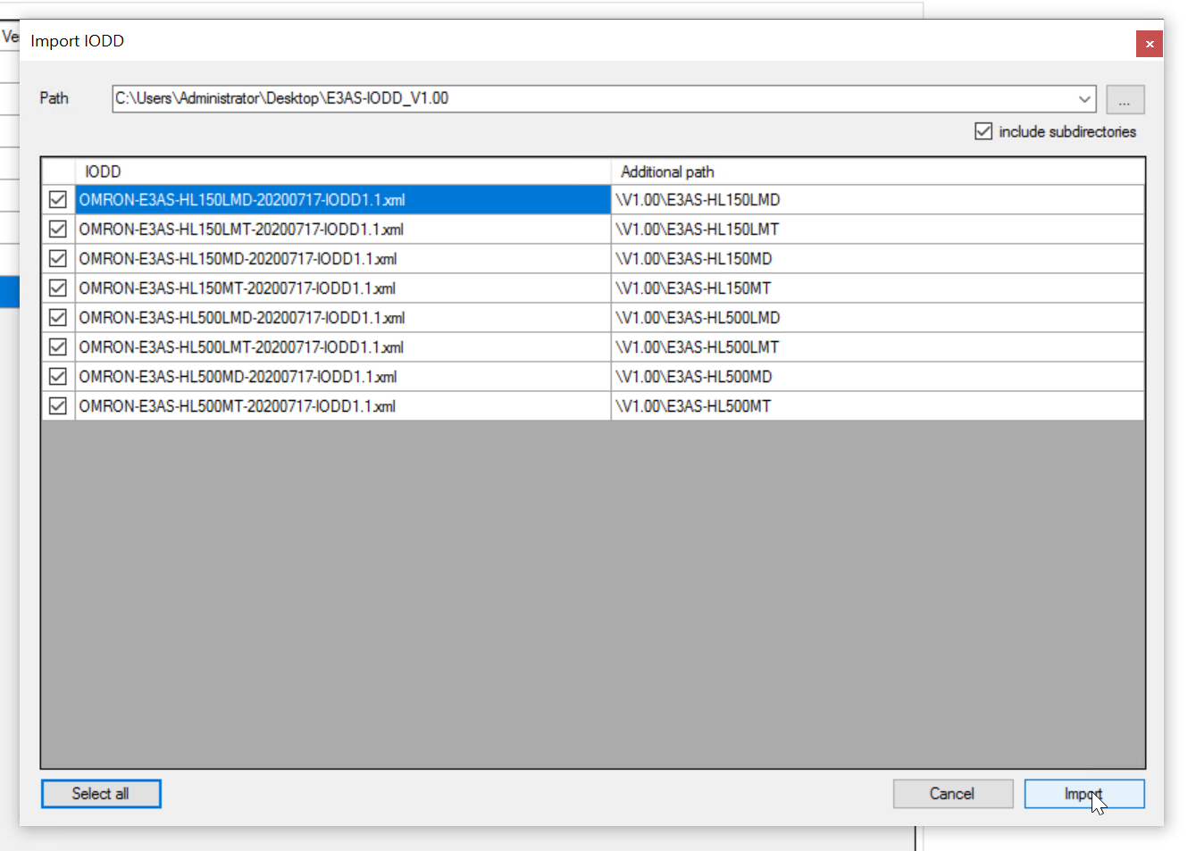Click path cell \V1.00\E3AS-HL150LMT
Screen dimensions: 1196x851
[878, 229]
